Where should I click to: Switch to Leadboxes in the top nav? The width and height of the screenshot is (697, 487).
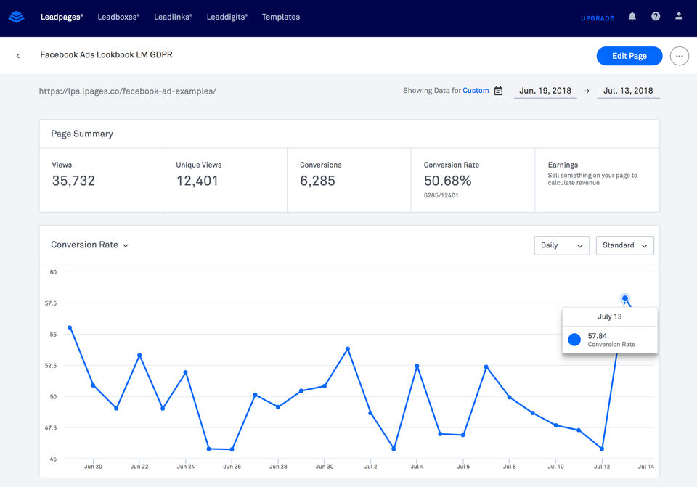118,17
